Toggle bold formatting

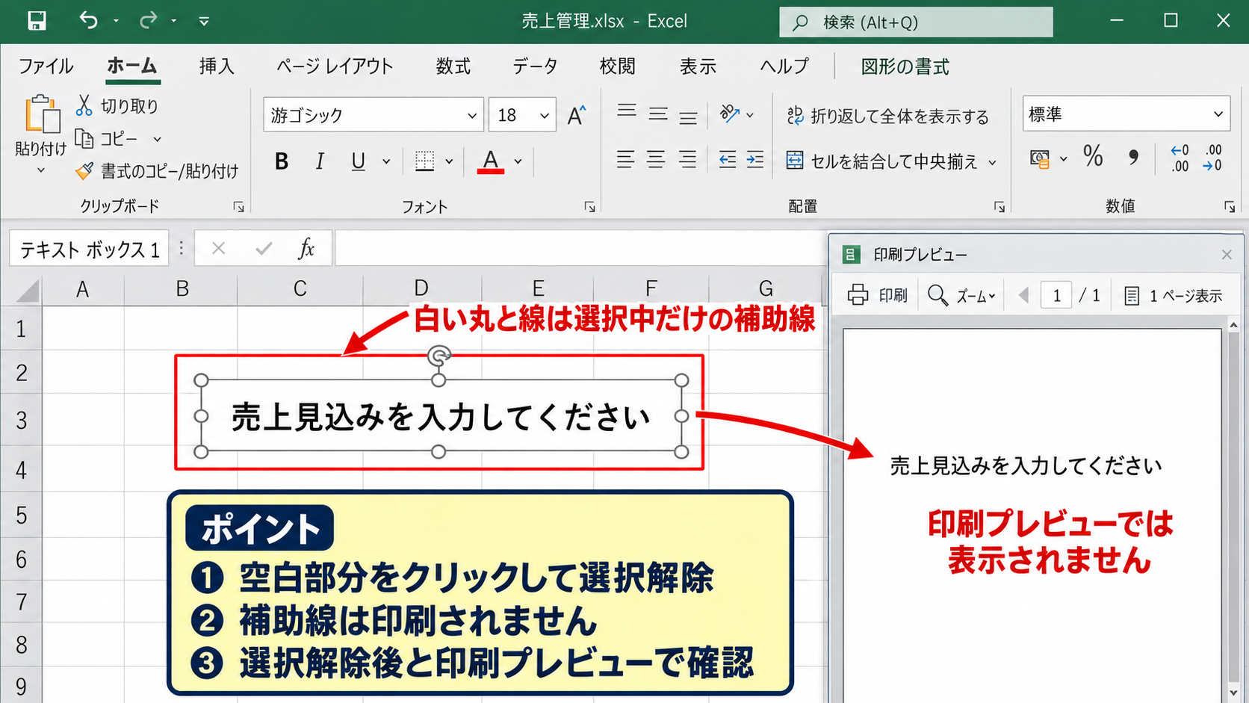tap(282, 161)
